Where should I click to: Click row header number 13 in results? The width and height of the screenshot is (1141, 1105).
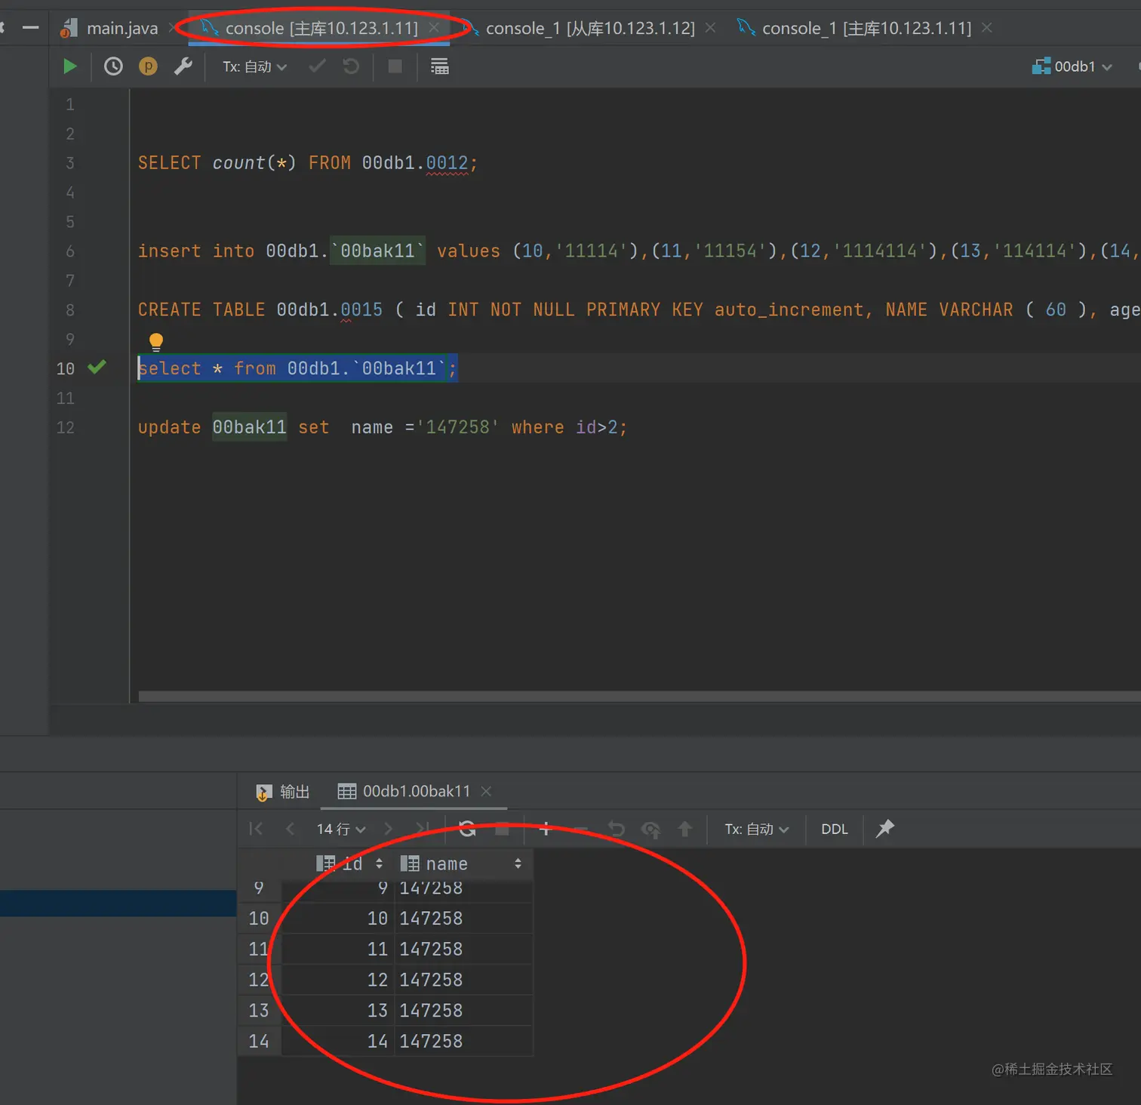(259, 1011)
